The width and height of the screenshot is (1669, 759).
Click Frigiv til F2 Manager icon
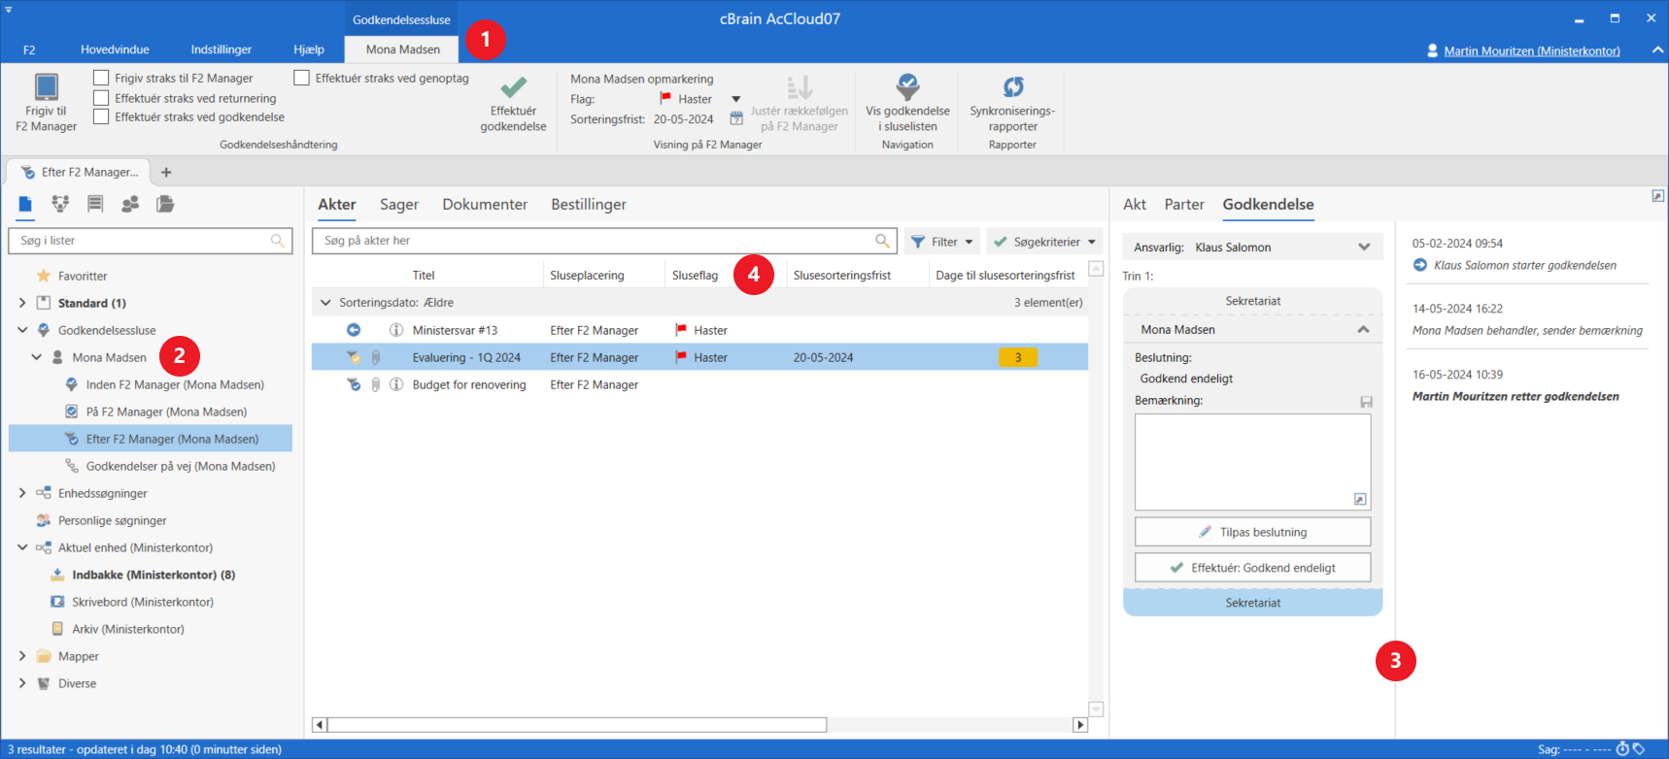[46, 86]
